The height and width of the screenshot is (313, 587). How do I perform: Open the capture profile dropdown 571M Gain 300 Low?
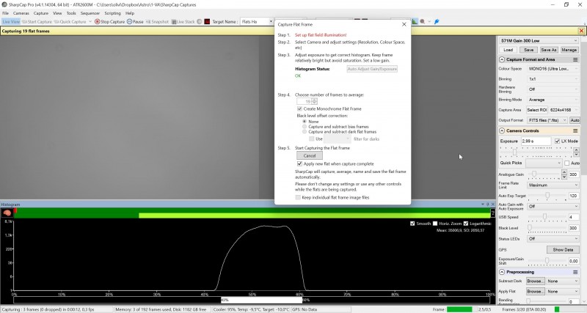click(539, 40)
